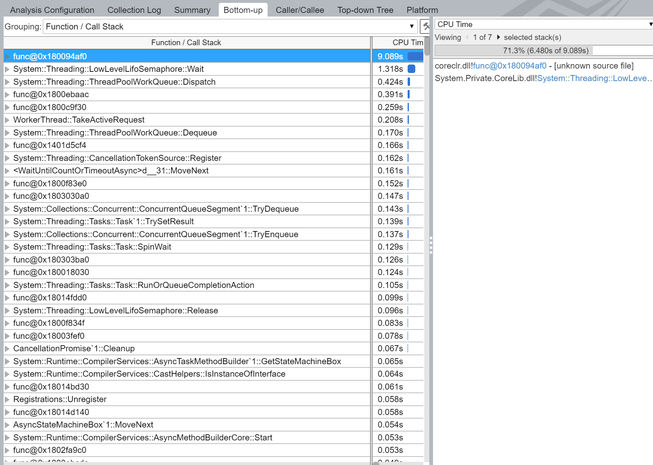The image size is (653, 465).
Task: Expand System::Threading::ThreadPoolWorkQueue::Dispatch
Action: [7, 82]
